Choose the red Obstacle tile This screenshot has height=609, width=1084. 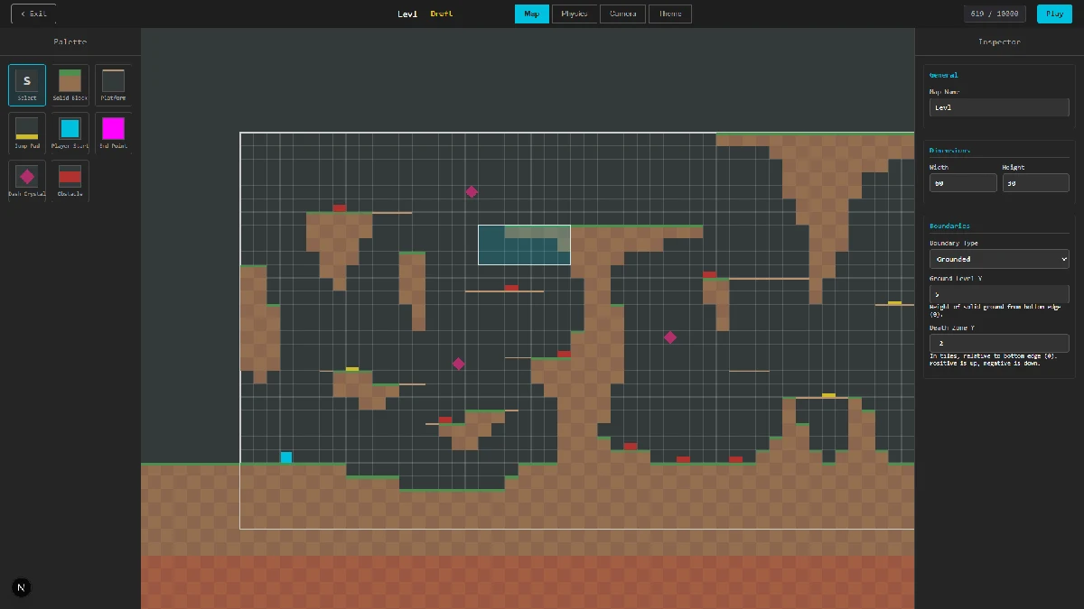[70, 180]
